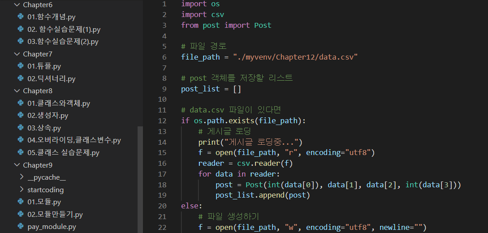
Task: Expand the __pycache__ folder chevron
Action: pos(22,177)
